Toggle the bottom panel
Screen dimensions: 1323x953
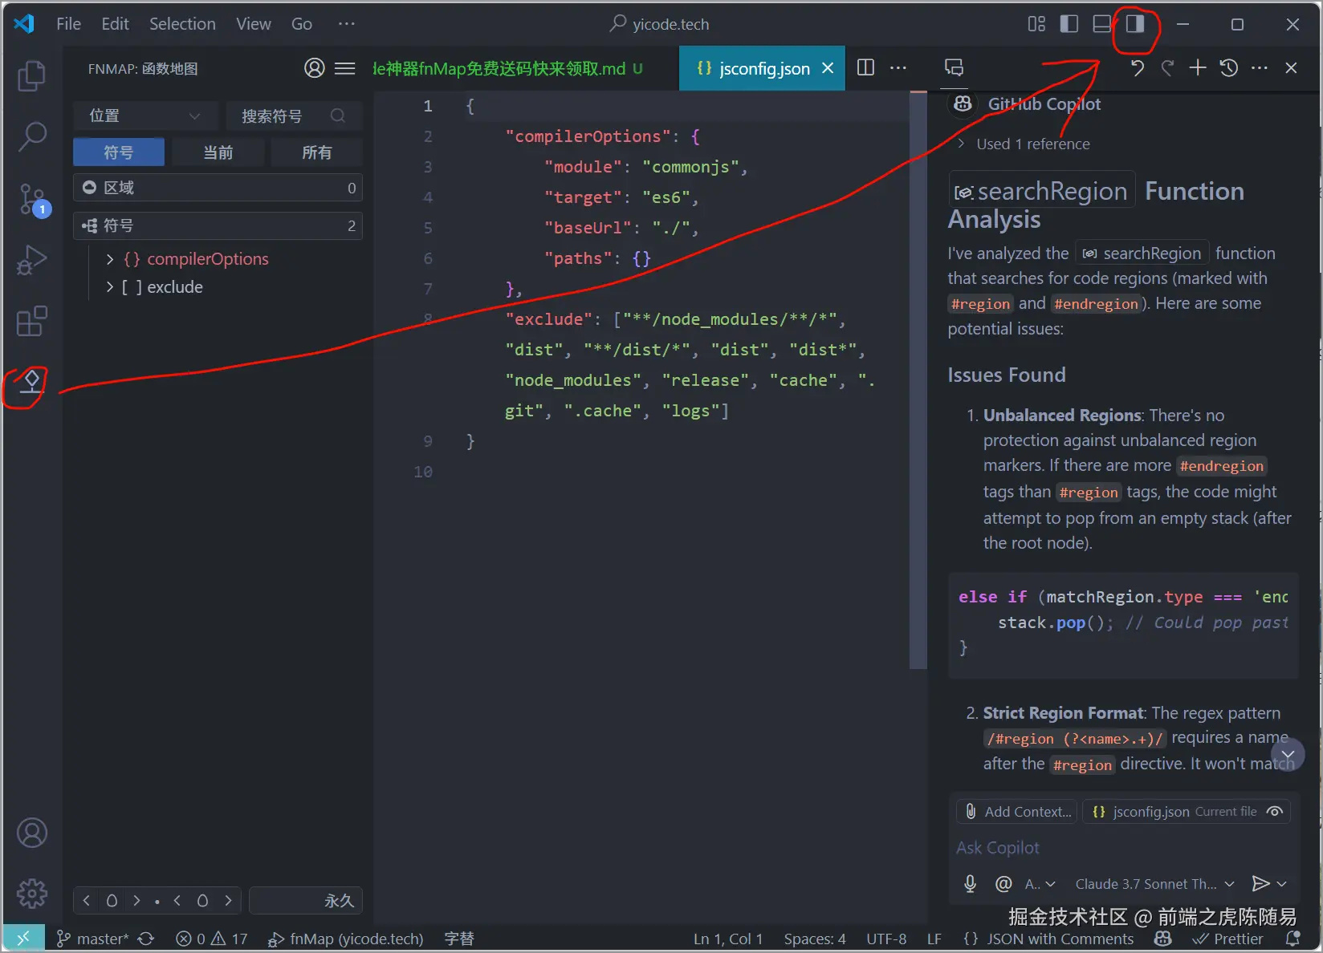coord(1102,24)
